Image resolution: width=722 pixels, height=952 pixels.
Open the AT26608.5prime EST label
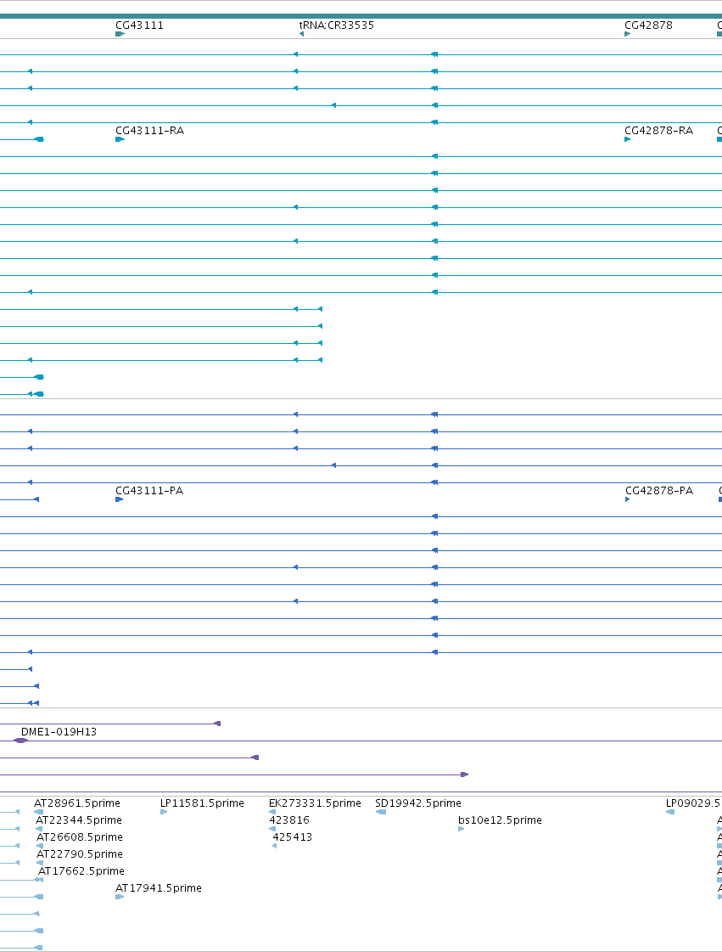pyautogui.click(x=80, y=837)
